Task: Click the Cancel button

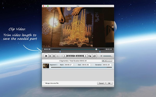Action: pos(101,83)
